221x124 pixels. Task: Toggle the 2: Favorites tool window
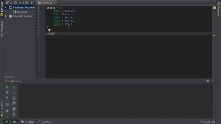point(2,108)
